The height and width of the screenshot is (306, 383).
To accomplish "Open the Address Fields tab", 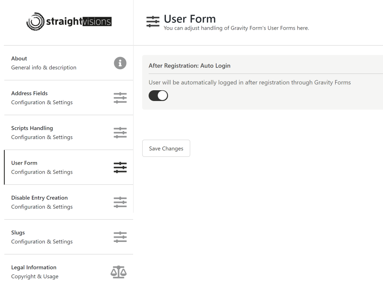I will (69, 98).
